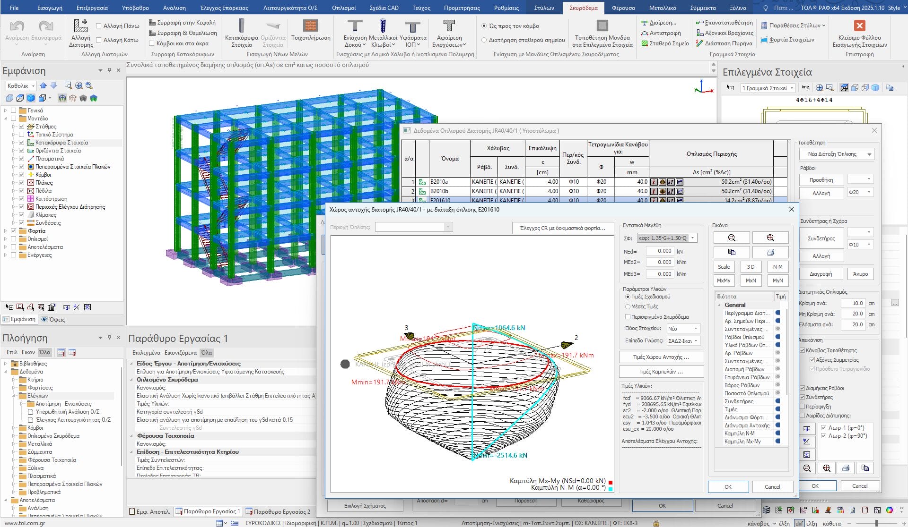The image size is (908, 527).
Task: Expand the Νέα Διάταξη Όπλισης dropdown
Action: pyautogui.click(x=869, y=154)
